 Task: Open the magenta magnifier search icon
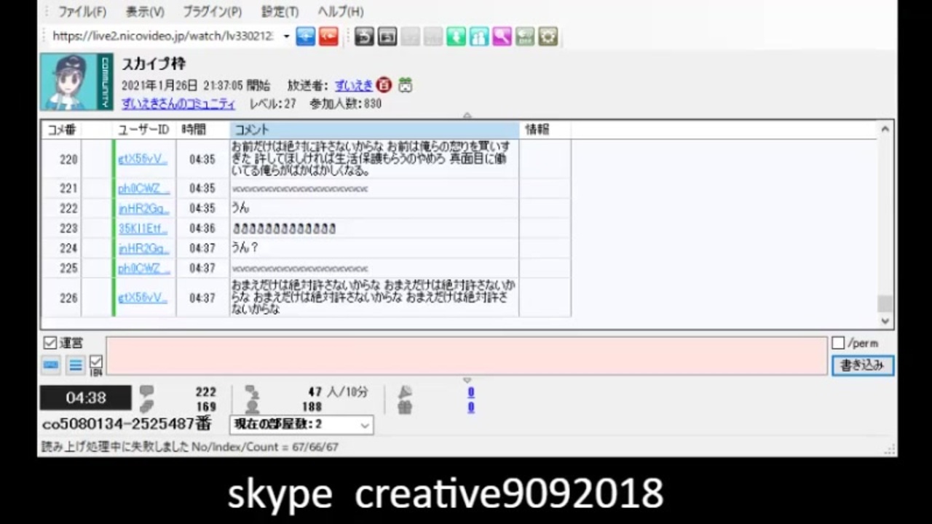point(502,36)
